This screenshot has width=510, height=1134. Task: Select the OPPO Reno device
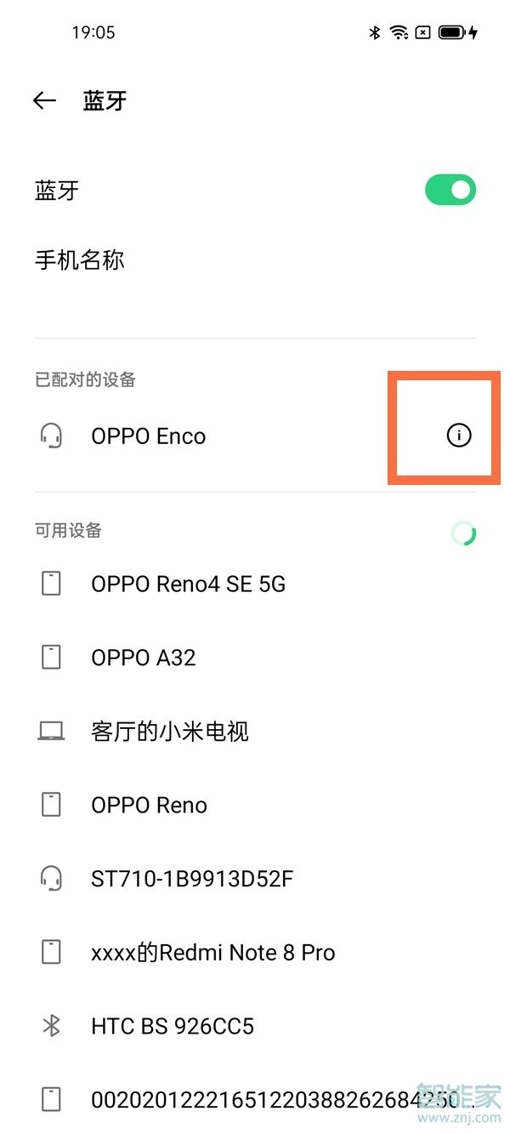point(149,805)
